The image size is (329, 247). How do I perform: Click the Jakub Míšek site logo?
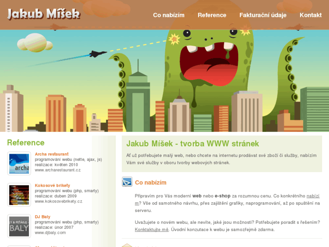click(x=43, y=14)
